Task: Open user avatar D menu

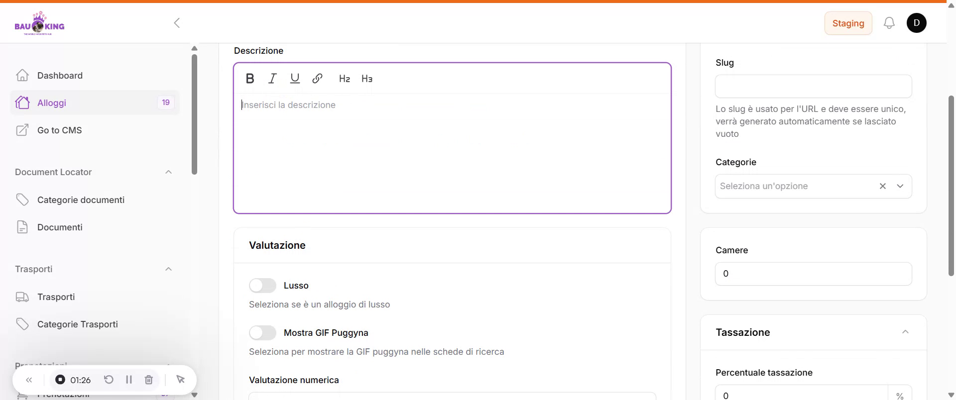Action: 917,23
